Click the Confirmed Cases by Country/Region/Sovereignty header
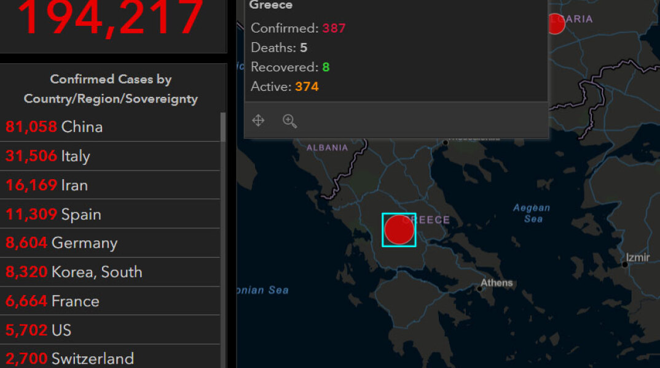Viewport: 660px width, 368px height. click(x=111, y=89)
